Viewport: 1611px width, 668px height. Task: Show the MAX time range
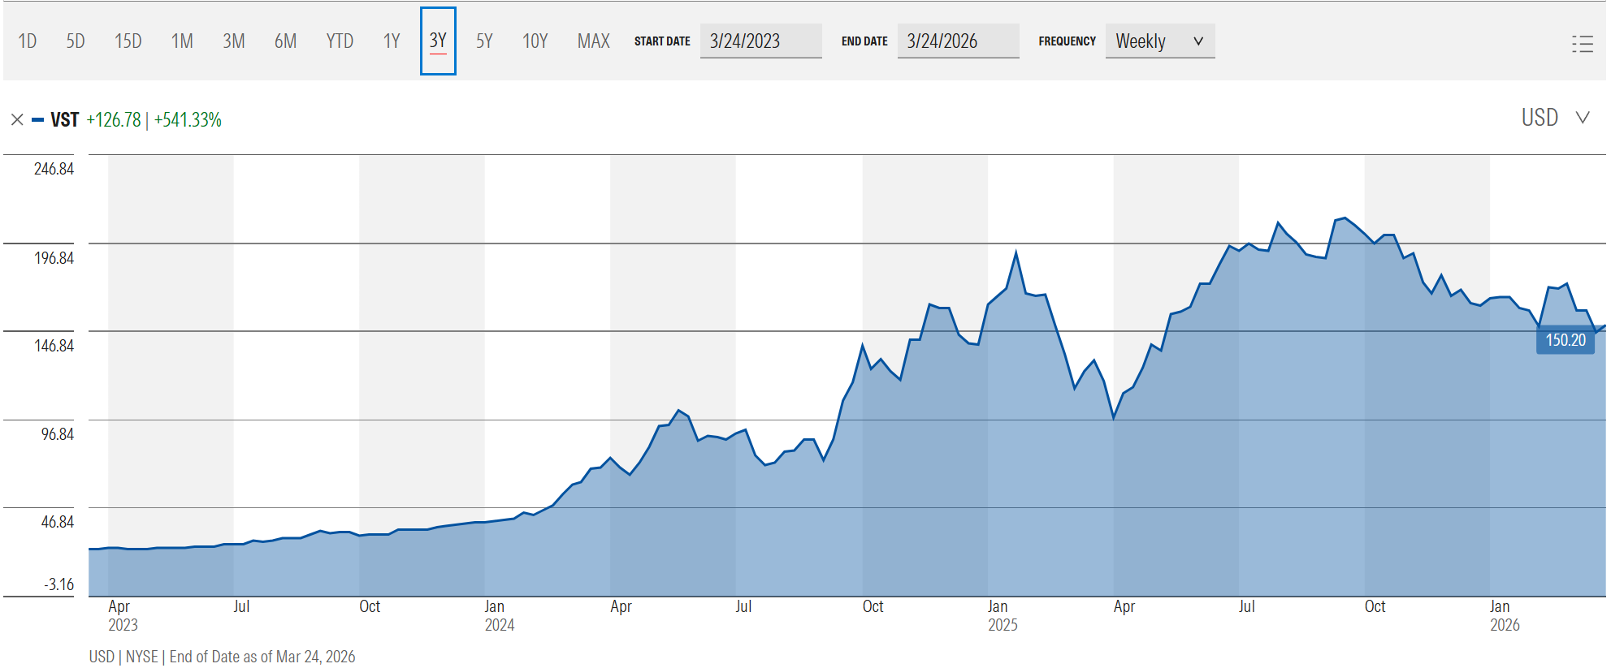coord(593,41)
